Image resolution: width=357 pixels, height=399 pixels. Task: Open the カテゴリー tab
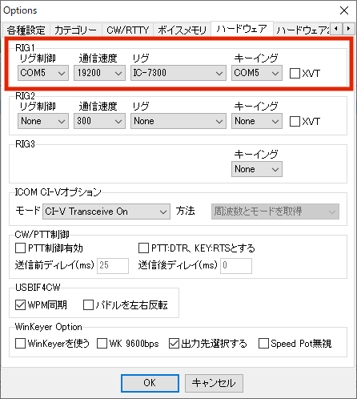tap(76, 30)
